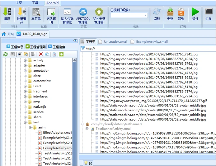The height and width of the screenshot is (166, 216).
Task: Click the green refresh project tree icon
Action: pyautogui.click(x=6, y=54)
